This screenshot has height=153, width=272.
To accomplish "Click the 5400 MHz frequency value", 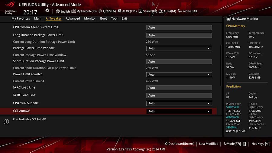I will (232, 37).
